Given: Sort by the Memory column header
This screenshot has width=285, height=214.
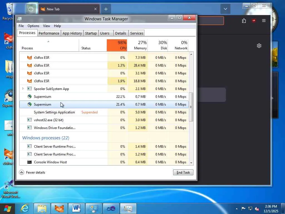Looking at the screenshot, I should click(137, 45).
